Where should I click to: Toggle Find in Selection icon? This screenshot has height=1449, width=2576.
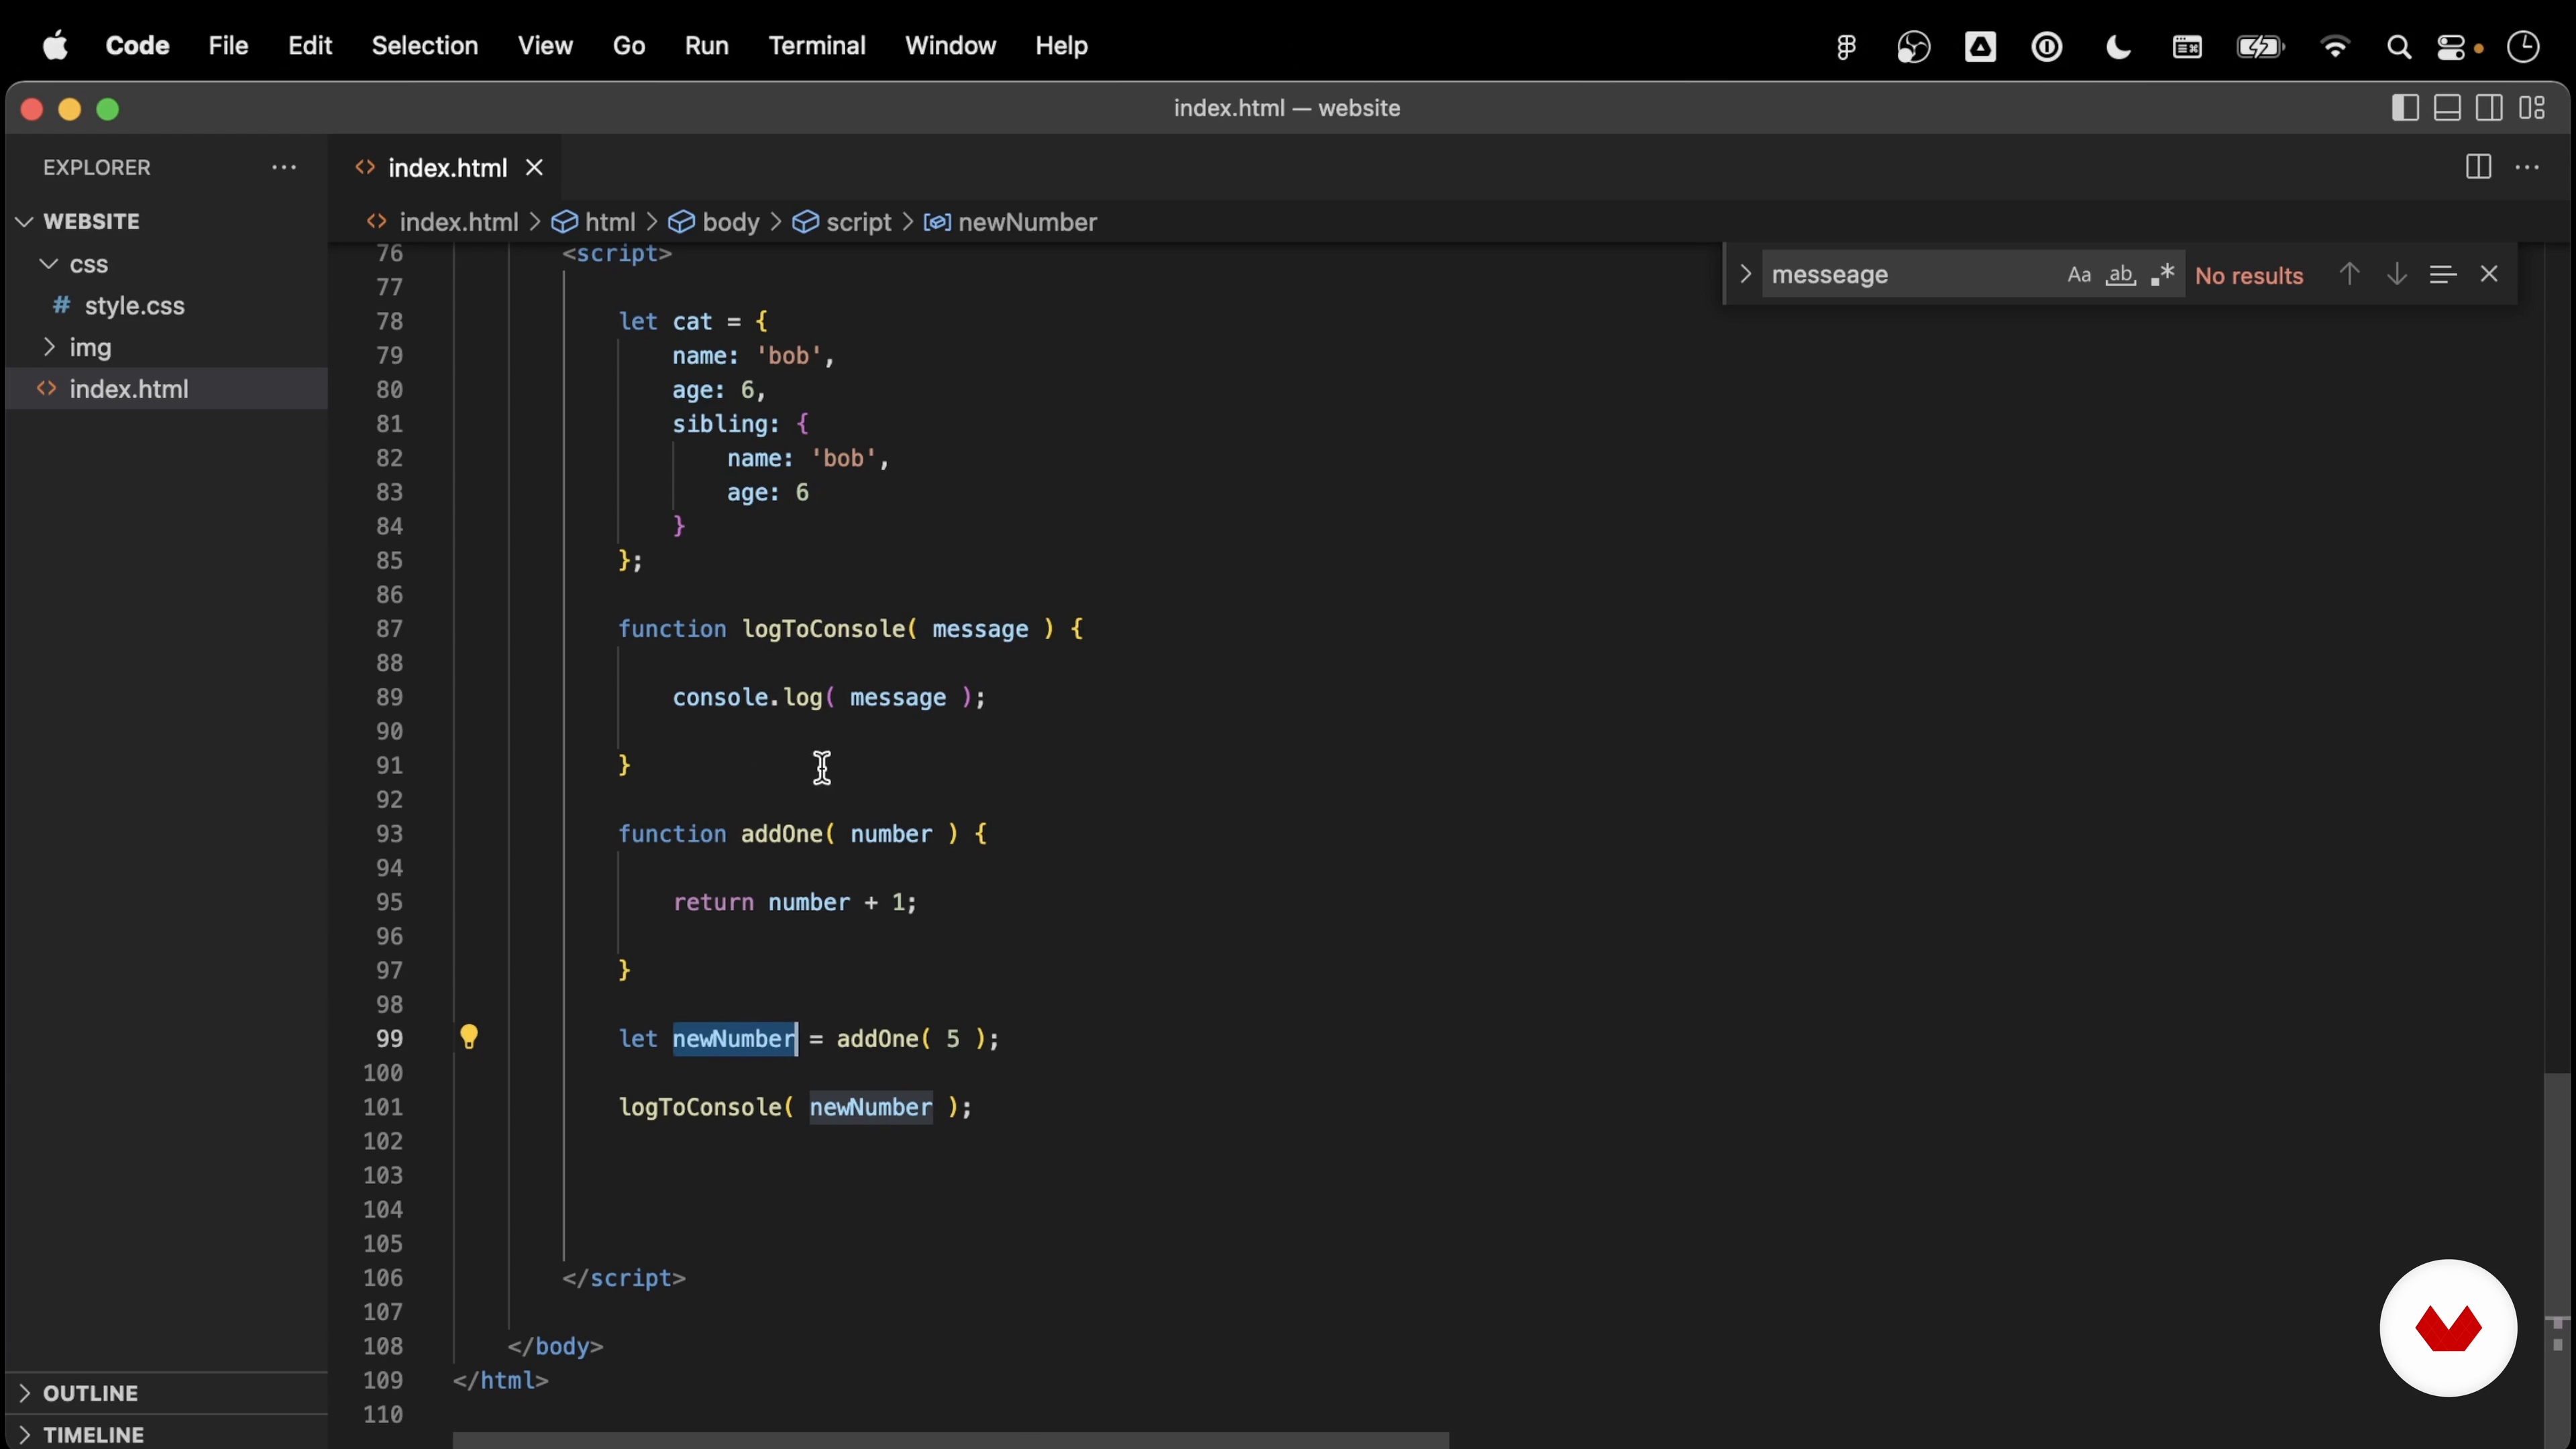(2442, 274)
